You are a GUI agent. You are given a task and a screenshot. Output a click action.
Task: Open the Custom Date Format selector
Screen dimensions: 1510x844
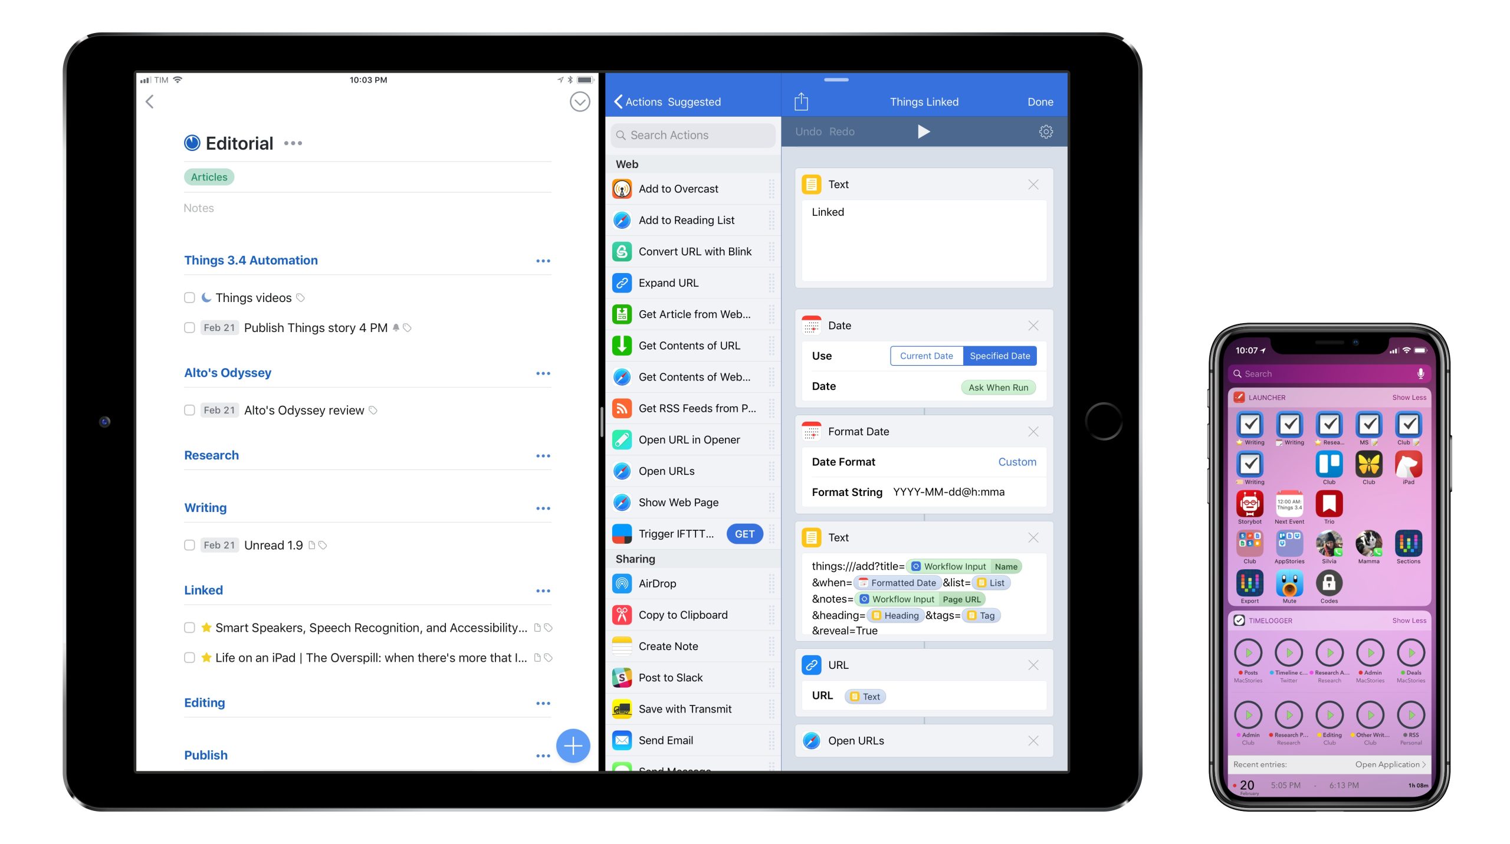(1016, 462)
